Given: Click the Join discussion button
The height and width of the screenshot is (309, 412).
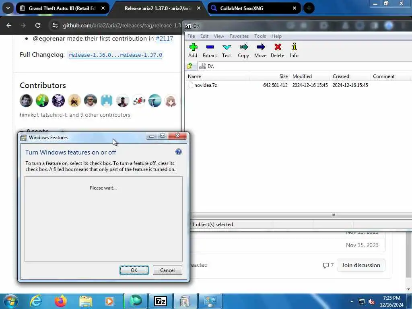Looking at the screenshot, I should click(x=361, y=265).
